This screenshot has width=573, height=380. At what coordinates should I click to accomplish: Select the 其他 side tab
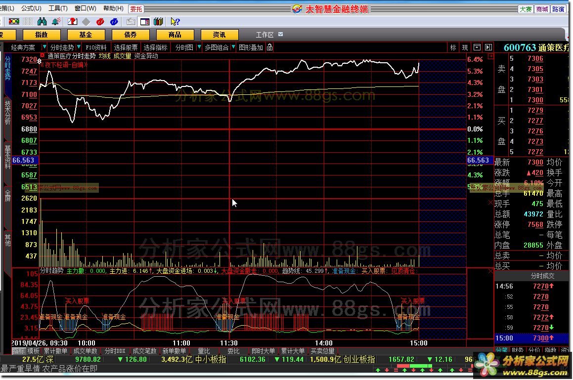pyautogui.click(x=7, y=240)
